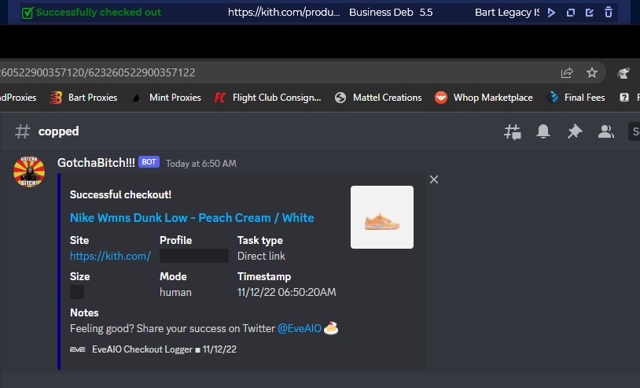Screen dimensions: 640x388
Task: Click the Successful checkout! embed title
Action: click(x=120, y=194)
